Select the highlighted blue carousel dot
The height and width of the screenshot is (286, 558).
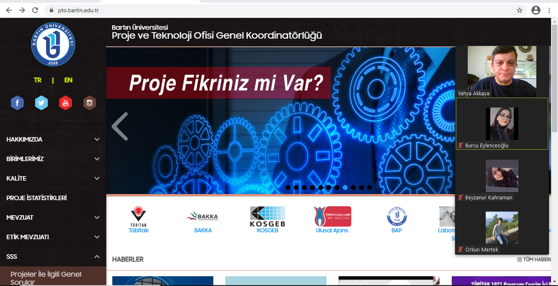(x=345, y=188)
